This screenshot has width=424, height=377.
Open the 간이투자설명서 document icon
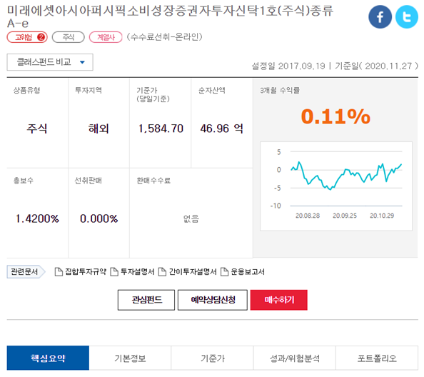tap(162, 272)
